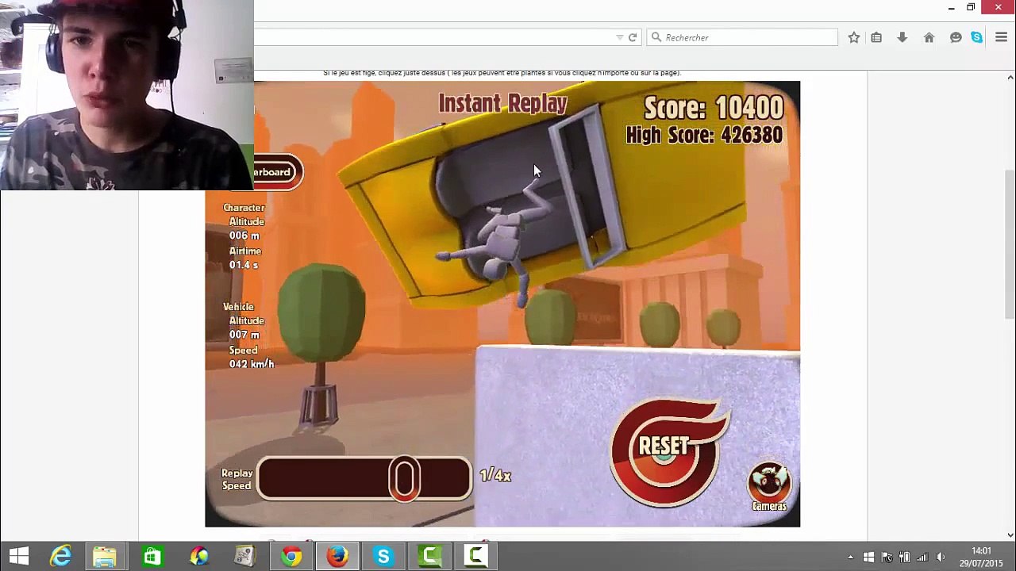Click the scrollbar up arrow
The image size is (1016, 571).
(x=1010, y=77)
